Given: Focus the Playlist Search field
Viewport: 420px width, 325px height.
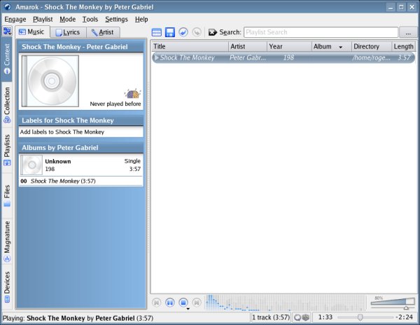Looking at the screenshot, I should [x=321, y=32].
